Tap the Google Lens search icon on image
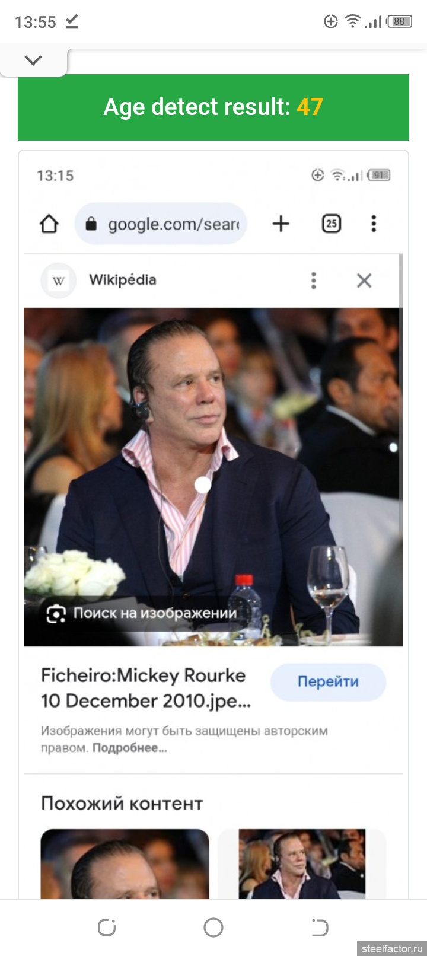This screenshot has height=956, width=427. coord(56,614)
